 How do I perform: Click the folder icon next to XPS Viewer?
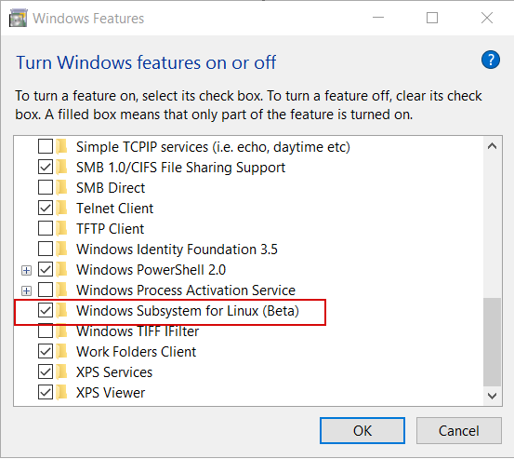(x=61, y=393)
